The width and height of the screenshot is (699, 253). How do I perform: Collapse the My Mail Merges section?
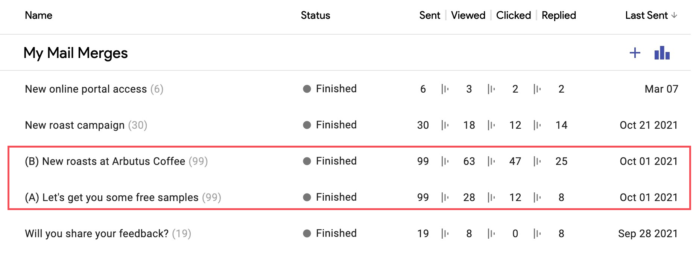click(76, 53)
